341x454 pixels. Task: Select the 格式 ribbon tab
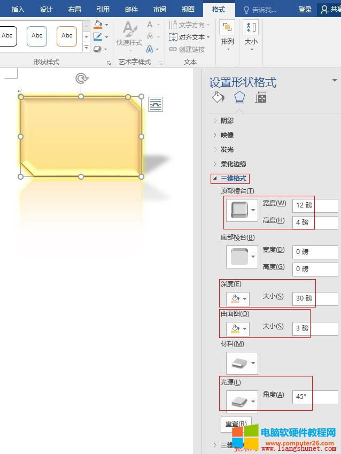(219, 10)
